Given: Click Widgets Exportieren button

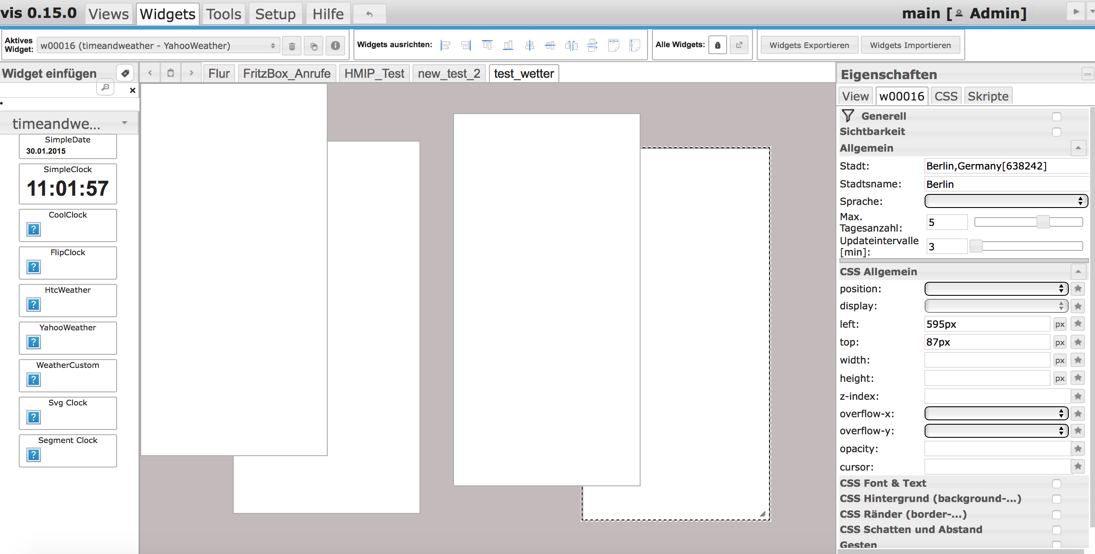Looking at the screenshot, I should point(809,45).
